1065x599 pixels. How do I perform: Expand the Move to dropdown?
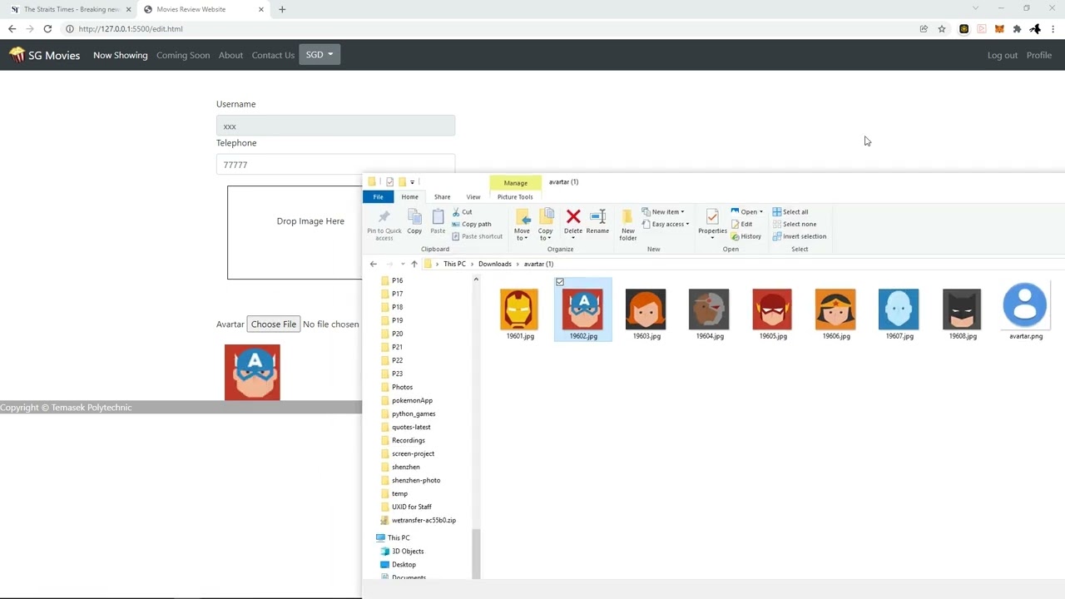[522, 238]
